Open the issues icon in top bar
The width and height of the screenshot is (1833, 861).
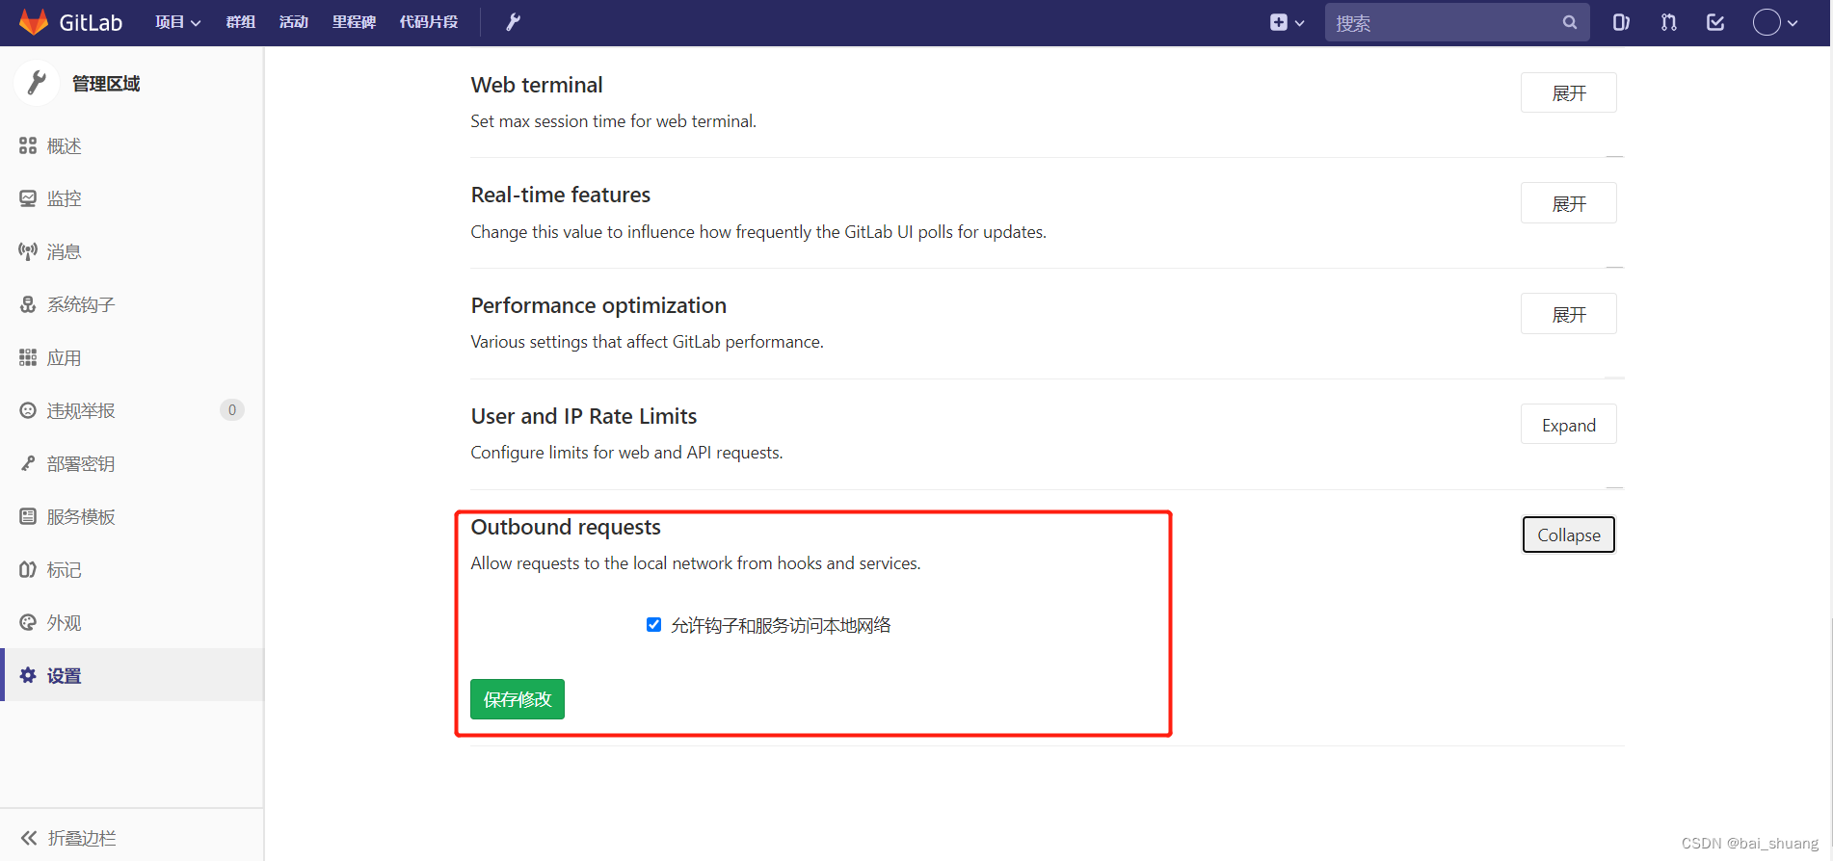[x=1621, y=22]
